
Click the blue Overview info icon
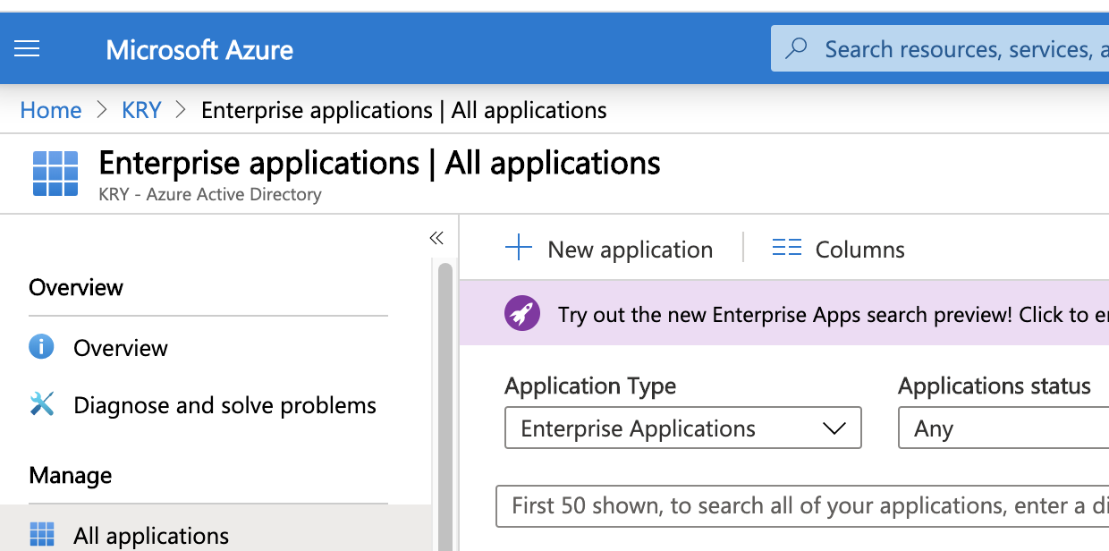[41, 347]
